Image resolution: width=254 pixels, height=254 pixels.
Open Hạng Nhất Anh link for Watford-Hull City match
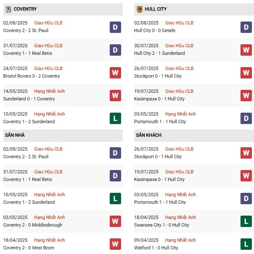181,240
